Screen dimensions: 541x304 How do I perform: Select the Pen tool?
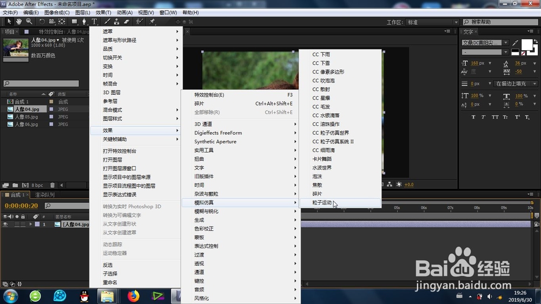[84, 22]
